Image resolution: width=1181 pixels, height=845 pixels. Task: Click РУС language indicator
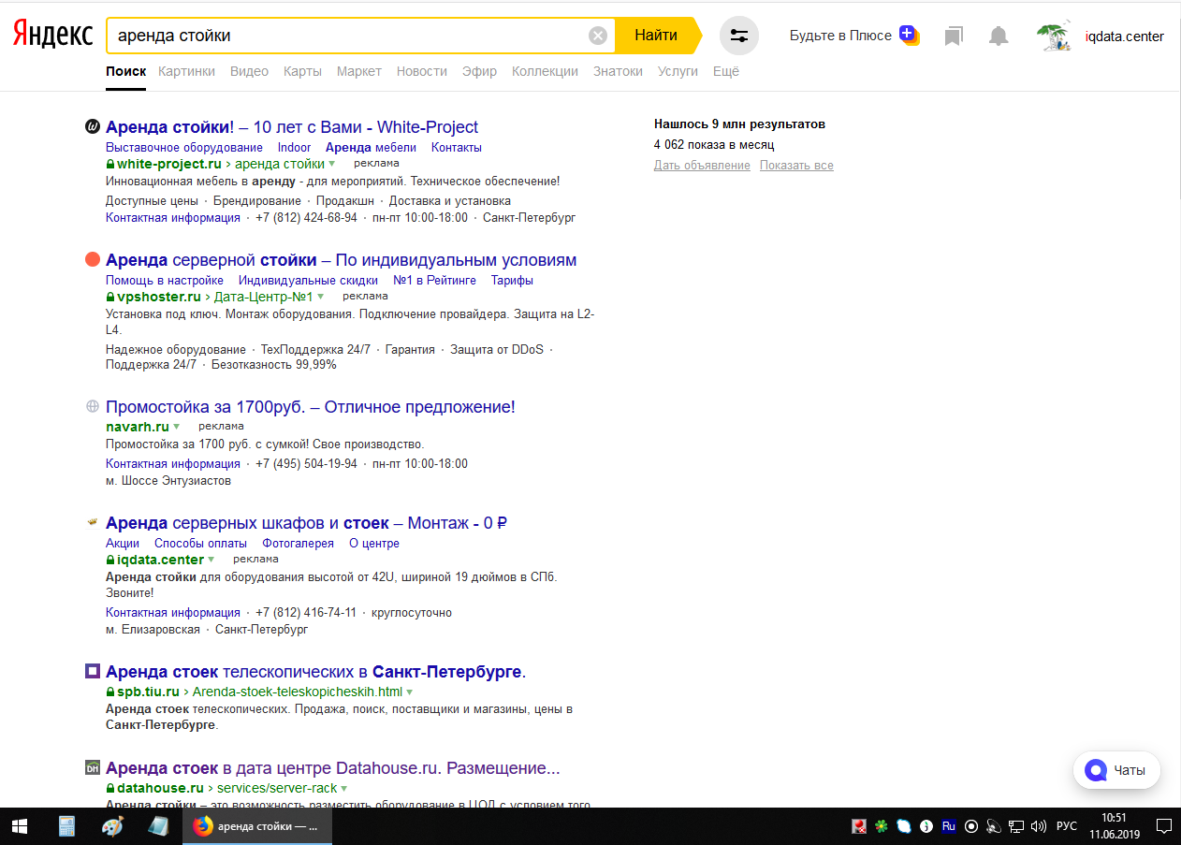coord(1067,826)
